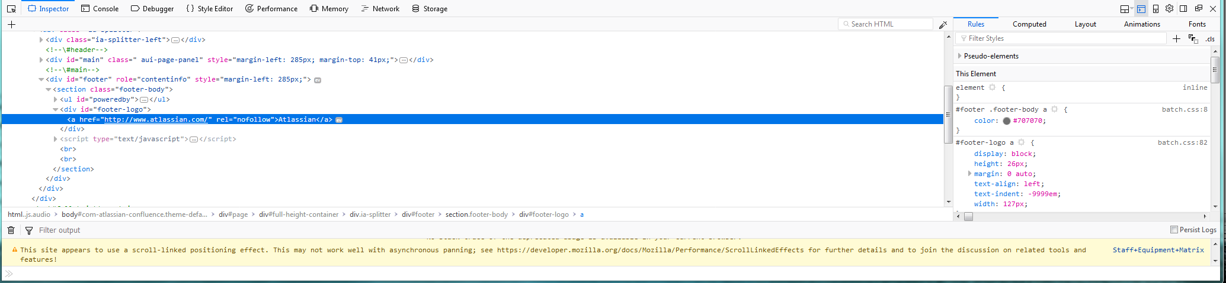This screenshot has width=1226, height=283.
Task: Select the text-indent -9999em value
Action: (1043, 194)
